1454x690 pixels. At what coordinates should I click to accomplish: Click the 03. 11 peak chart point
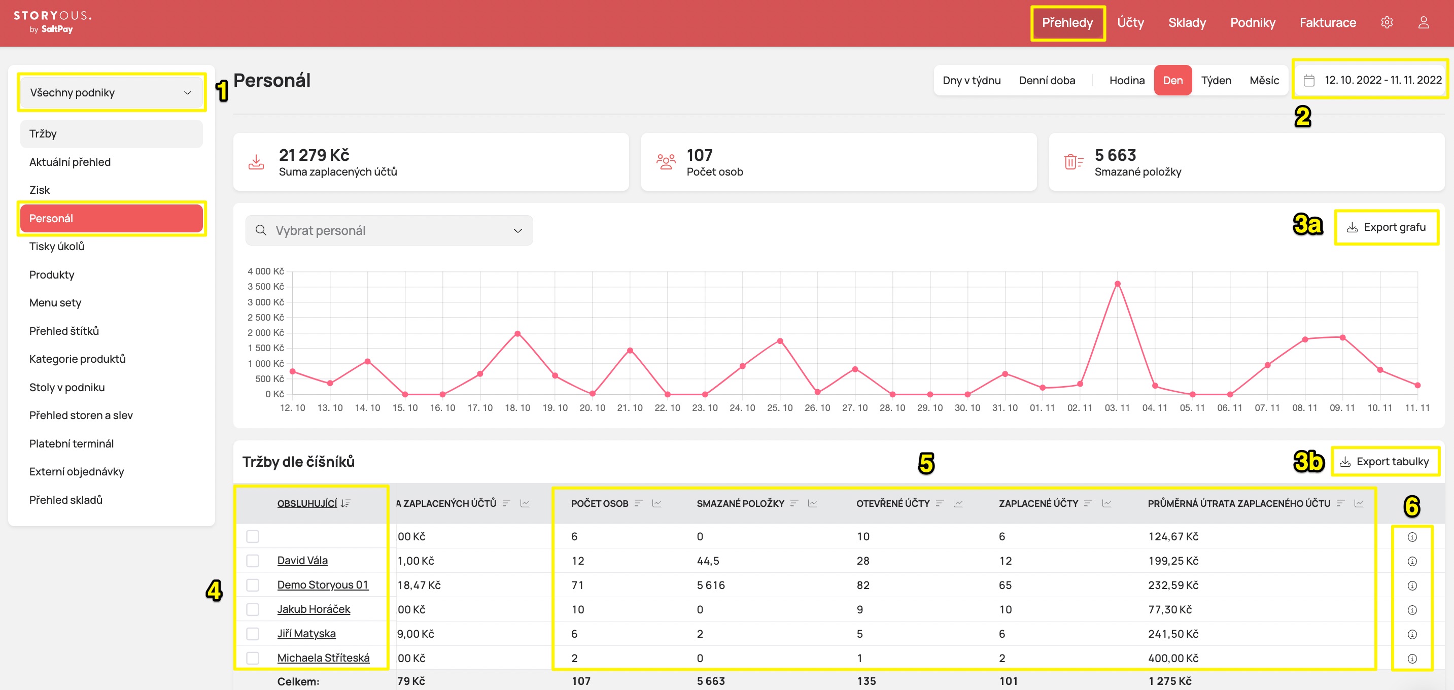(x=1117, y=284)
